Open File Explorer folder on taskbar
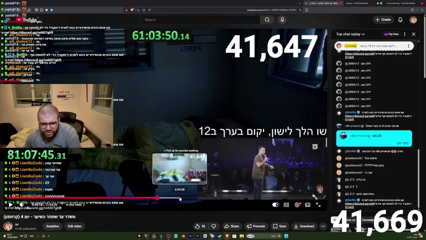This screenshot has width=426, height=240. click(242, 236)
